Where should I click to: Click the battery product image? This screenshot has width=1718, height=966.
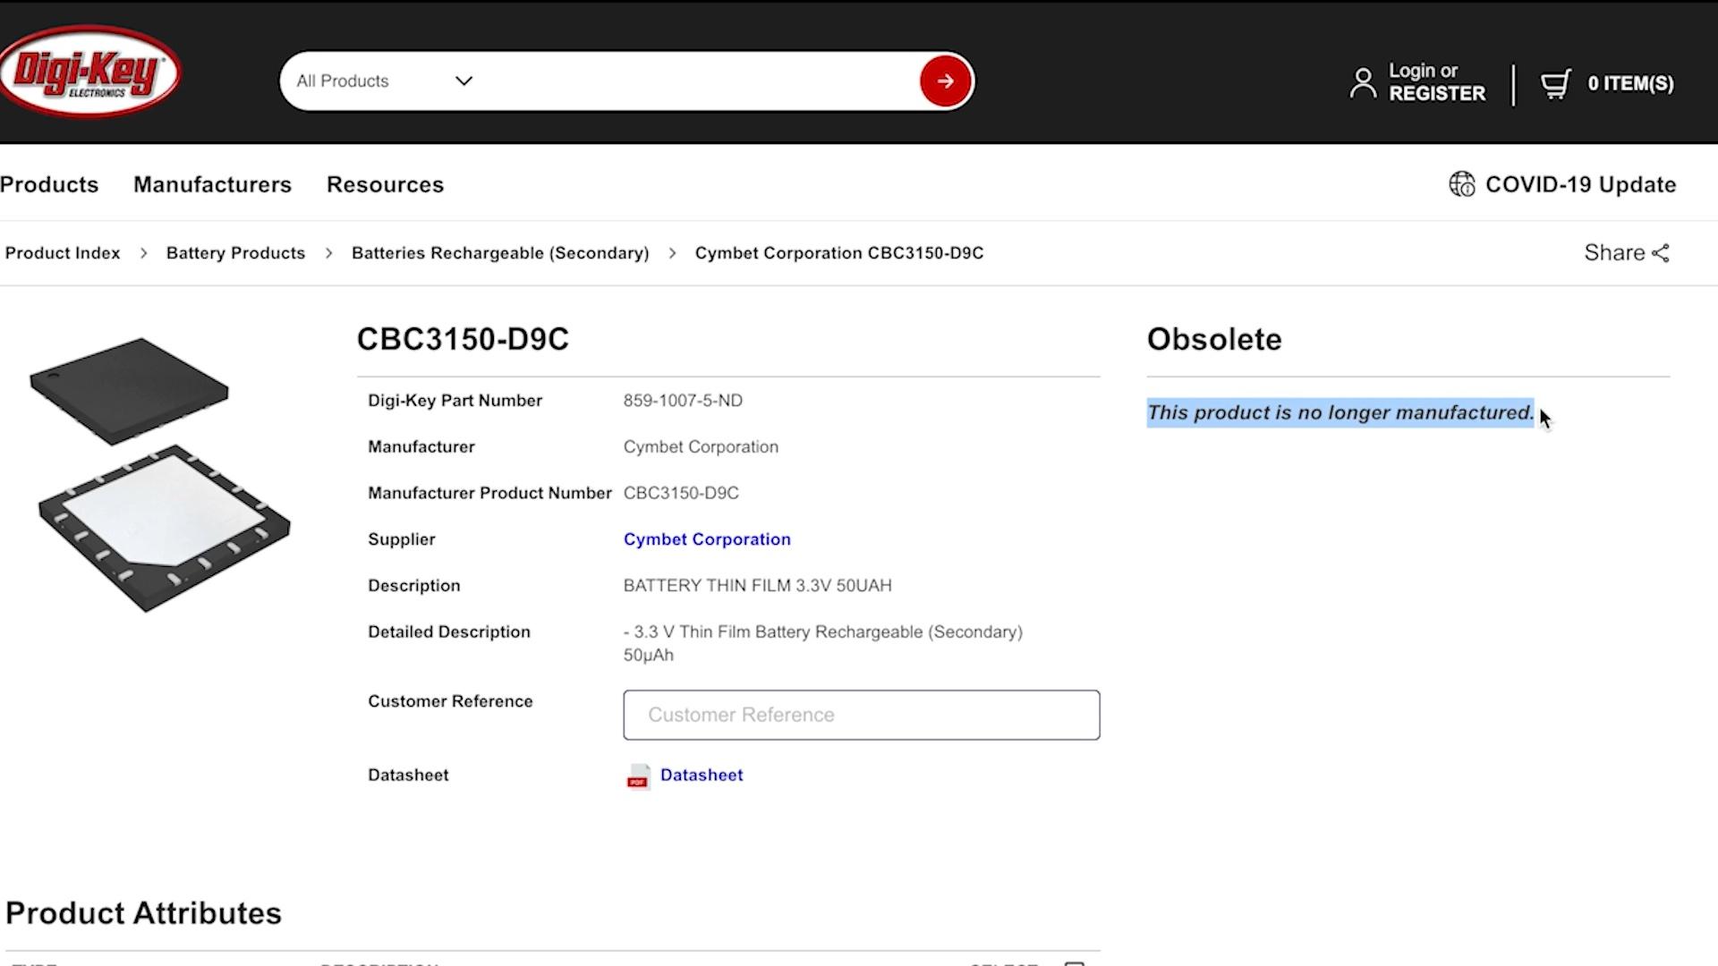pos(161,474)
